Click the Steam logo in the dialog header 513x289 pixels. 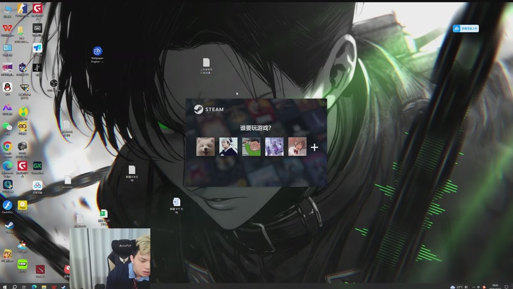pos(208,109)
